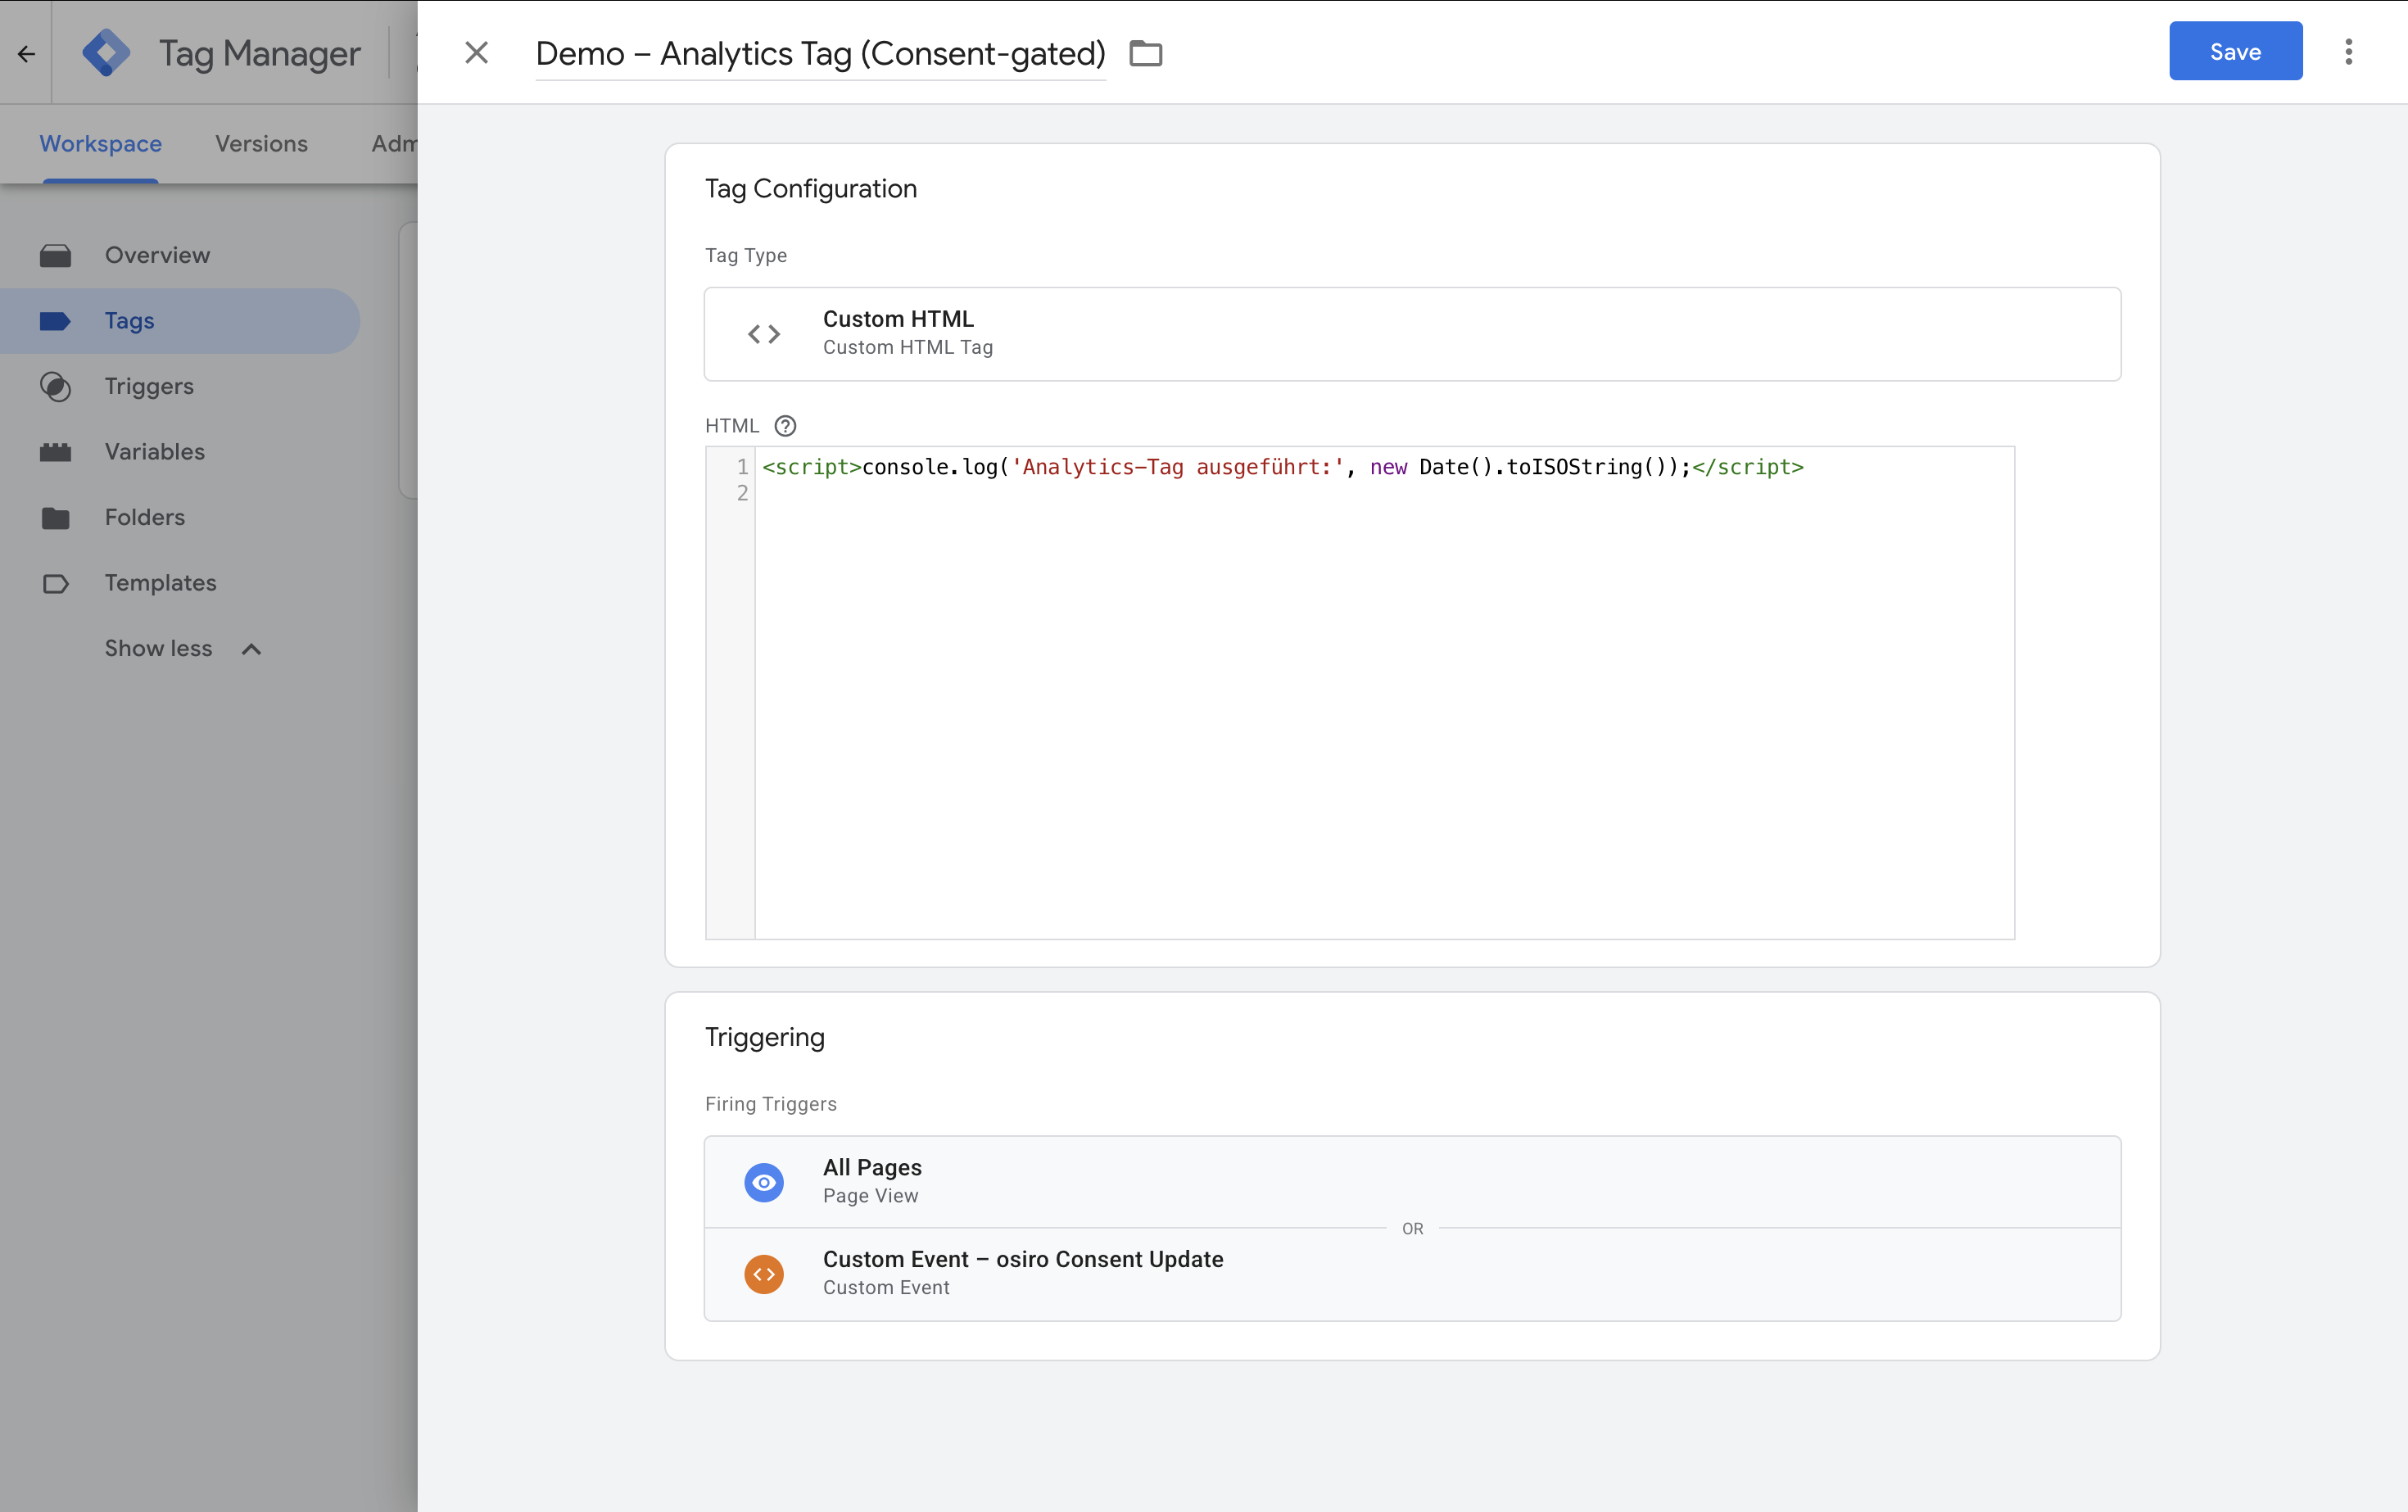
Task: Click the Custom Event orange code icon
Action: tap(763, 1274)
